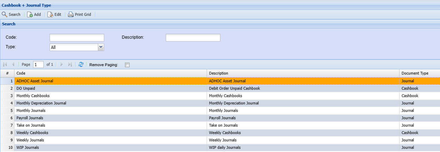Image resolution: width=440 pixels, height=152 pixels.
Task: Click the # column header
Action: coord(7,73)
